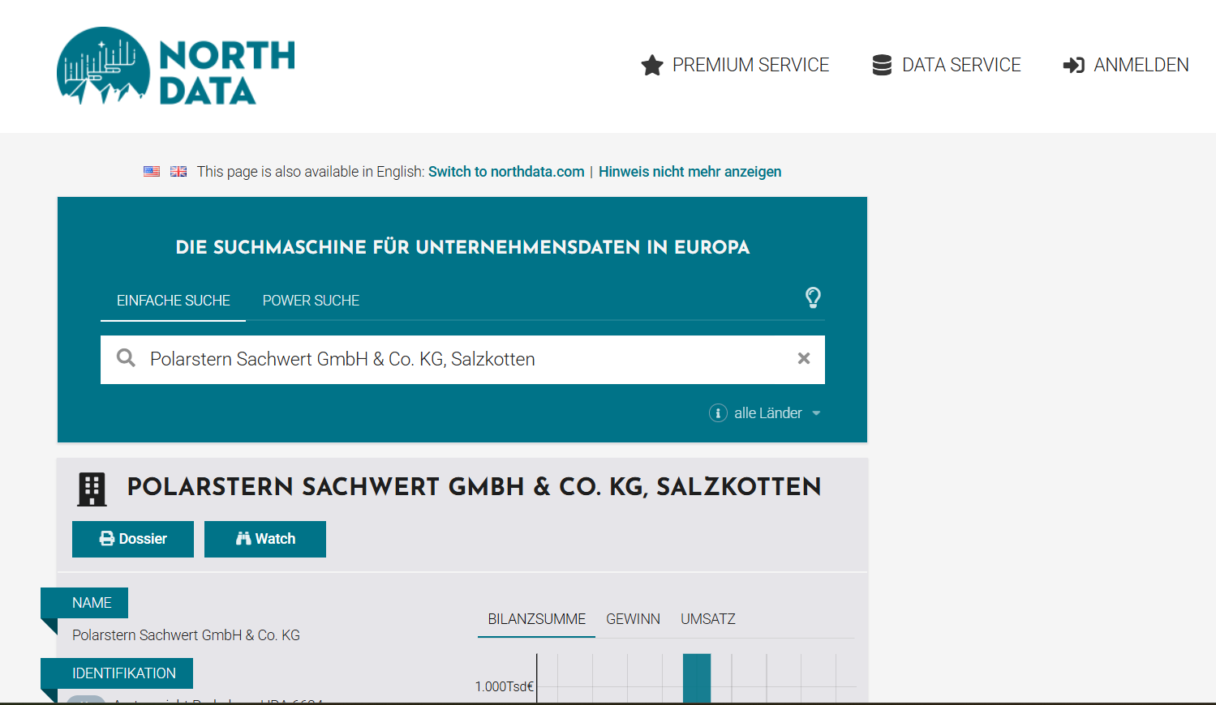This screenshot has height=705, width=1216.
Task: Click the magnifying glass search icon
Action: pos(126,358)
